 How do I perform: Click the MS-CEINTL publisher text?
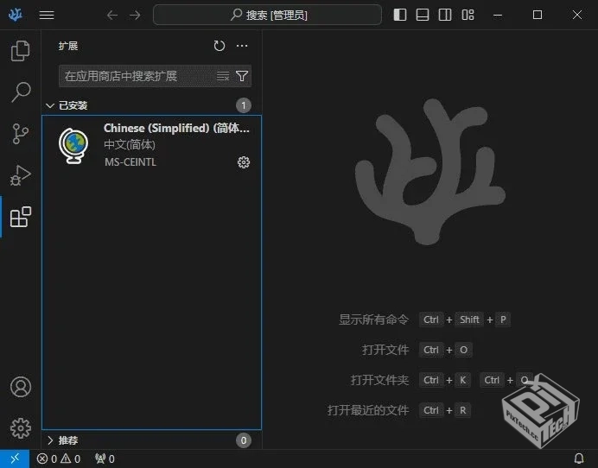pos(130,162)
